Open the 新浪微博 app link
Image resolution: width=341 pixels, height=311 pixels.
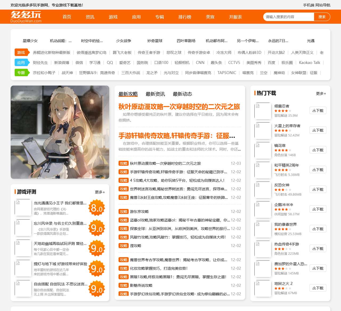pos(62,63)
